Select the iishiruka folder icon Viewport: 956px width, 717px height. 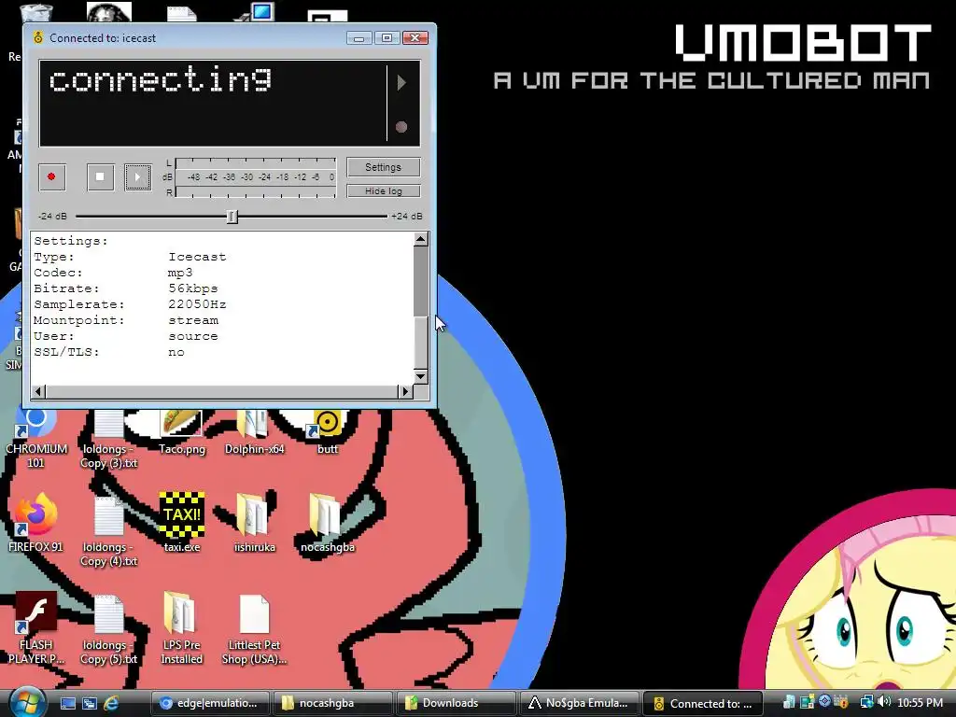point(255,523)
